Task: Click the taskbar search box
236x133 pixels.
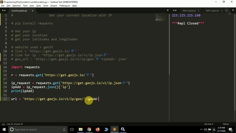Action: (x=38, y=129)
